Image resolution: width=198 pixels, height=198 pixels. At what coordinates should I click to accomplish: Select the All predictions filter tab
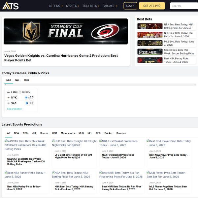[x=9, y=133]
